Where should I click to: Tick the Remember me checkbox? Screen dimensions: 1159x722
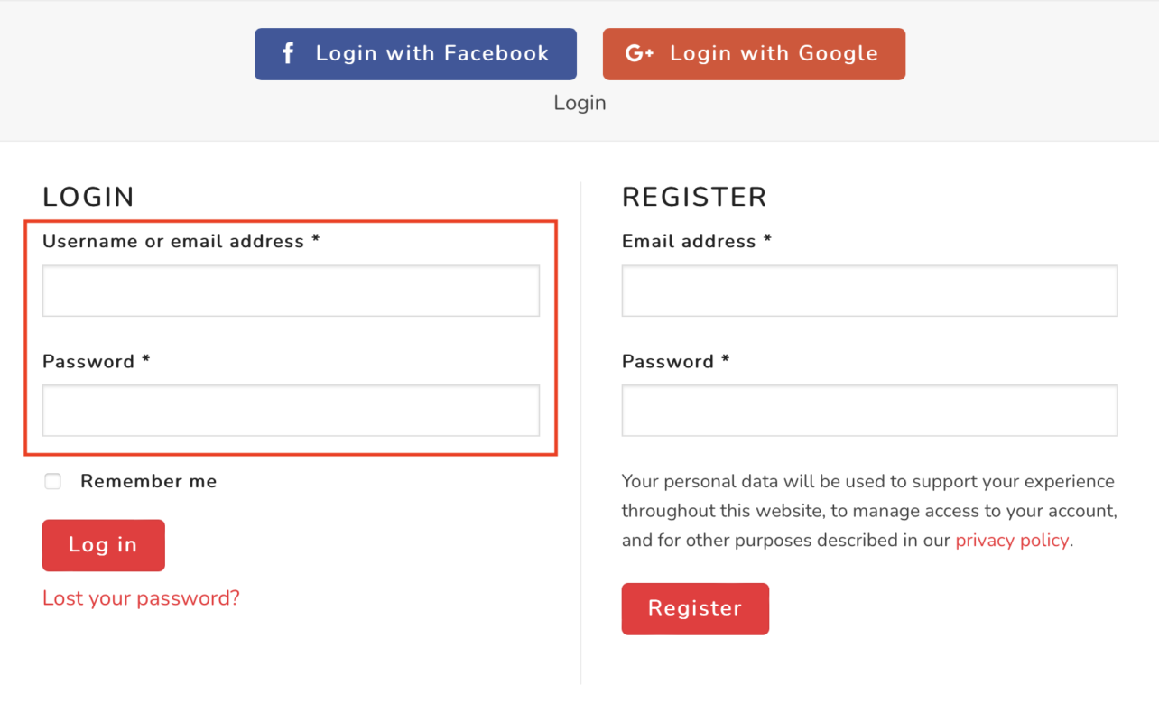pos(53,481)
